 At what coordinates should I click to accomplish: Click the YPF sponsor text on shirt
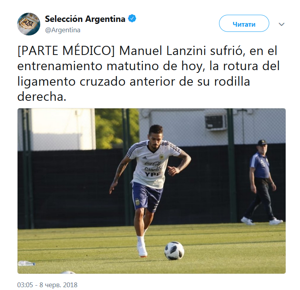pyautogui.click(x=152, y=174)
